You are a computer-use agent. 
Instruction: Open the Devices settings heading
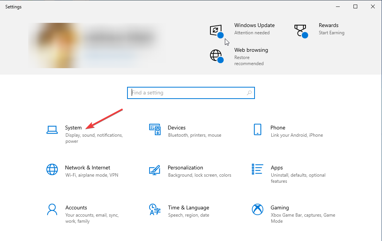[x=177, y=128]
